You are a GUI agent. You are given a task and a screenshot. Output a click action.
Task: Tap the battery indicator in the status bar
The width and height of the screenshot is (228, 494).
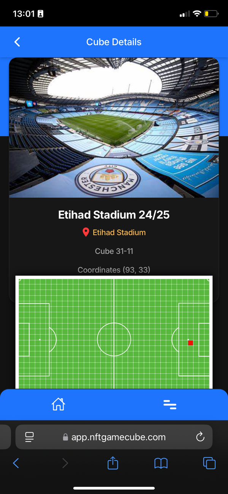click(x=211, y=14)
